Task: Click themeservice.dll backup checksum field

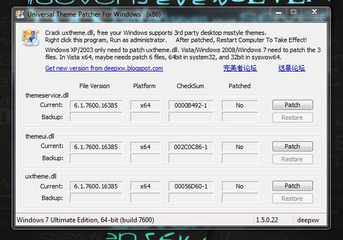Action: pos(191,117)
